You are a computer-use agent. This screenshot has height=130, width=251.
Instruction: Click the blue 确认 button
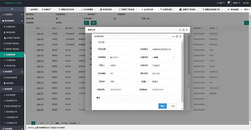click(163, 106)
